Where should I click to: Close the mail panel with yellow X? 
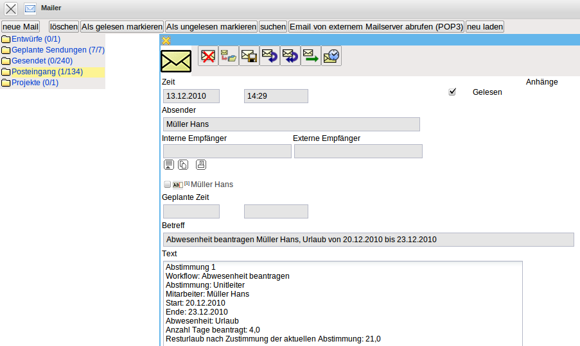pyautogui.click(x=166, y=40)
